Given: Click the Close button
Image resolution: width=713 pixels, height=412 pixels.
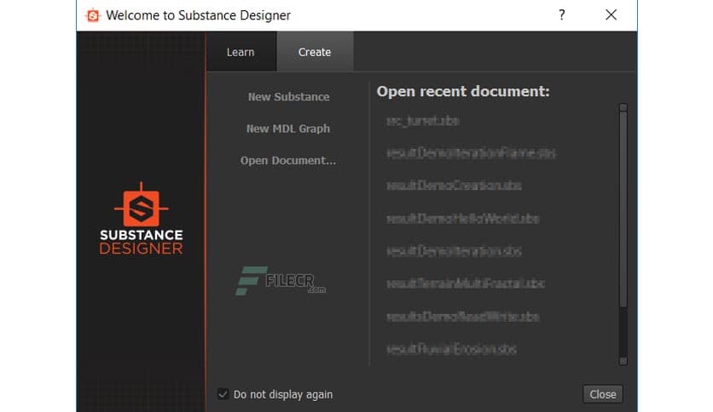Looking at the screenshot, I should 602,394.
